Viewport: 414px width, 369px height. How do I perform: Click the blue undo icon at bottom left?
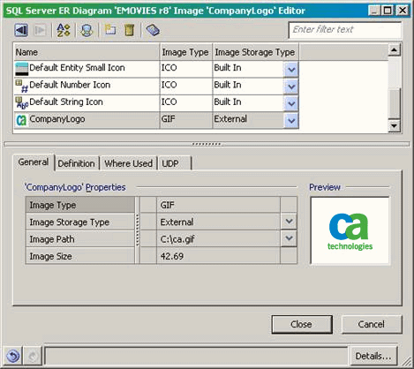click(12, 357)
